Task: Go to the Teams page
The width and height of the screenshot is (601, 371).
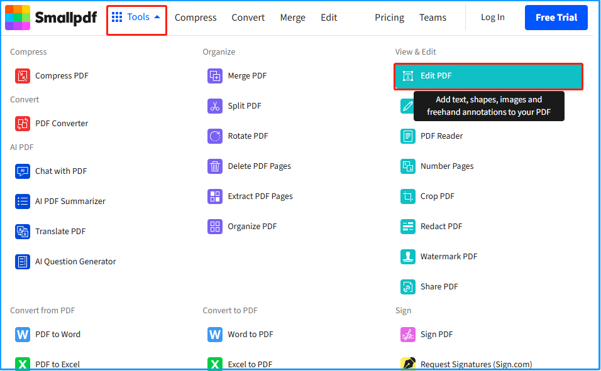Action: pos(433,18)
